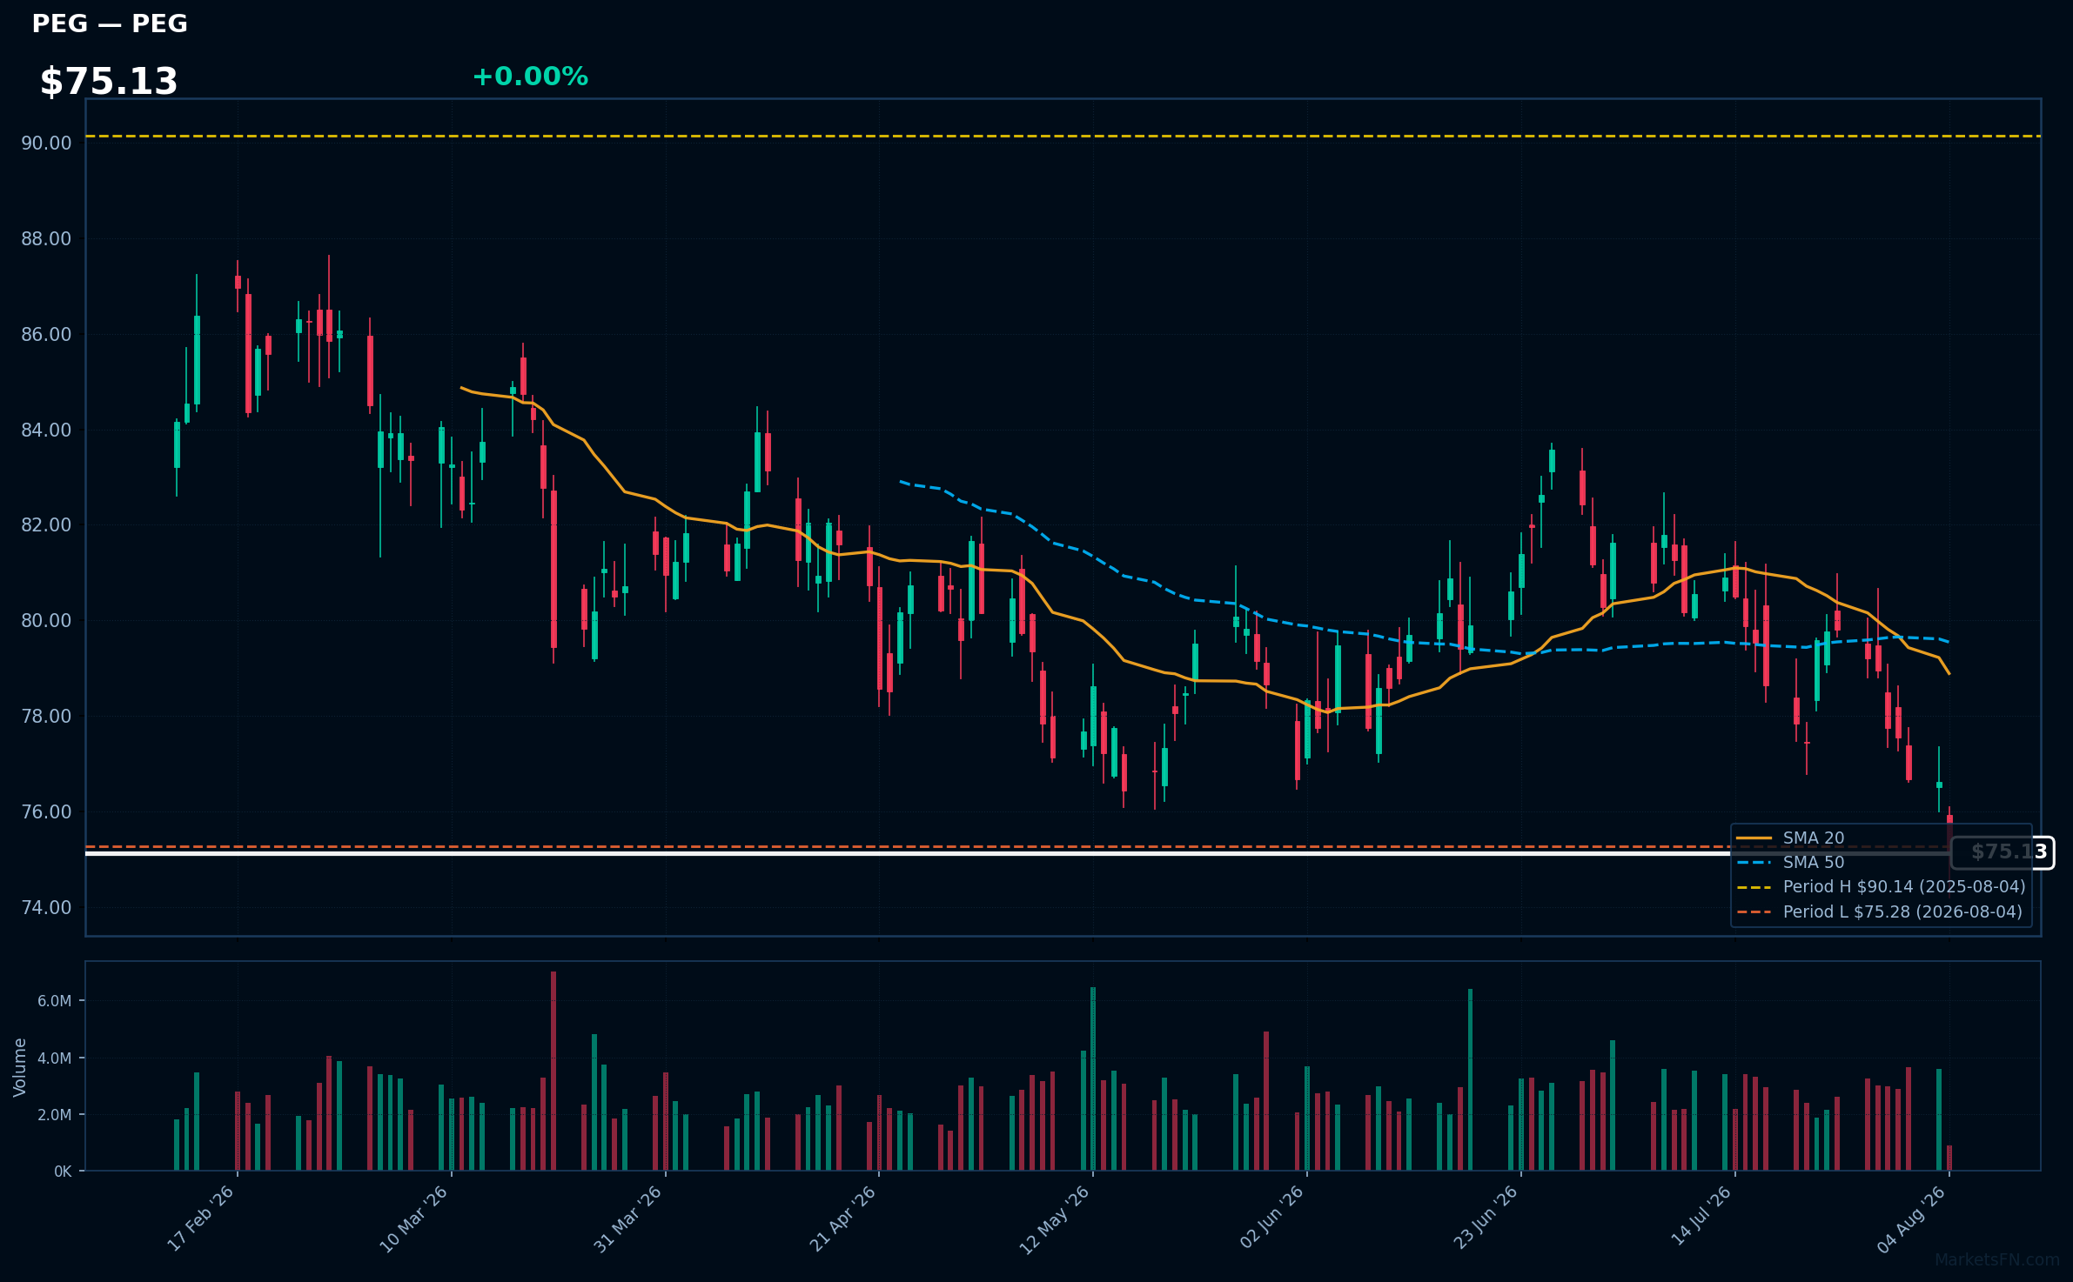Select the 12 May '26 date label
Viewport: 2073px width, 1282px height.
1055,1219
